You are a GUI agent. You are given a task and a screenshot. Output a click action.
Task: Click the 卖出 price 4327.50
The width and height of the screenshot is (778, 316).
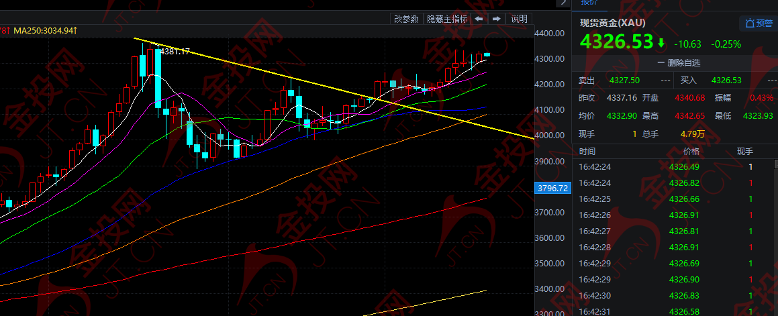coord(624,81)
